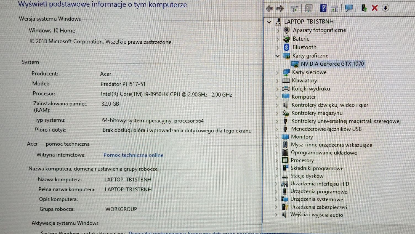Click the GPU icon beside NVIDIA GeForce GTX 1070
Viewport: 415px width, 234px height.
[x=295, y=64]
